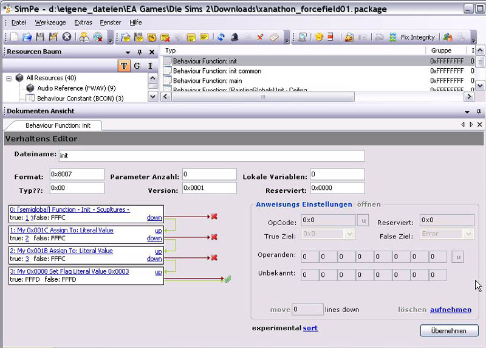Toggle the G view button in resource tree
This screenshot has height=348, width=486.
(137, 66)
